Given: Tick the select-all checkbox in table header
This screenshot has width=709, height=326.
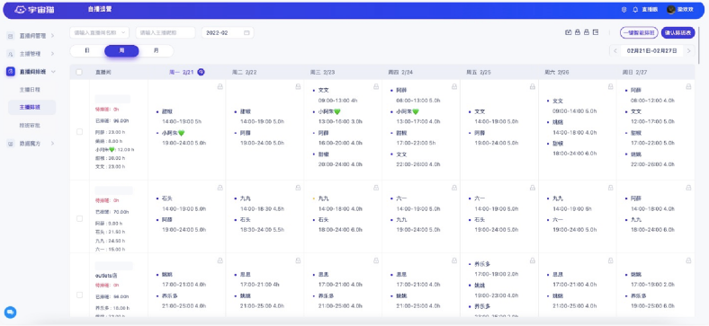Looking at the screenshot, I should pos(79,72).
